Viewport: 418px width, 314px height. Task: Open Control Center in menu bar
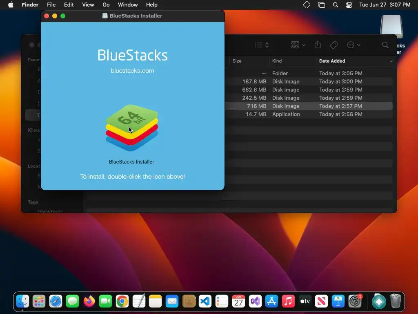(349, 5)
